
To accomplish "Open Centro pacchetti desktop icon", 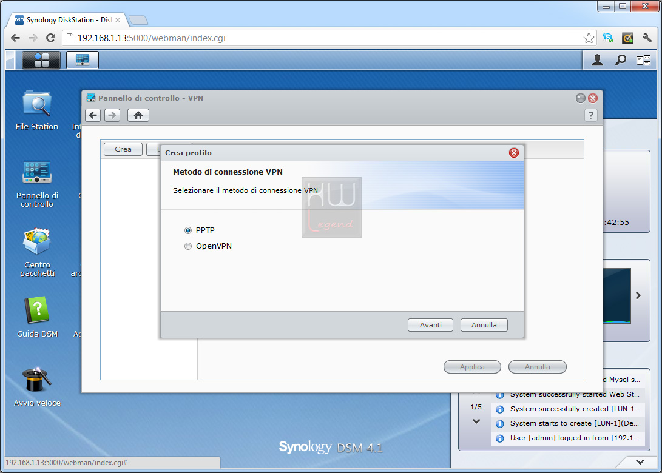I will [x=37, y=252].
